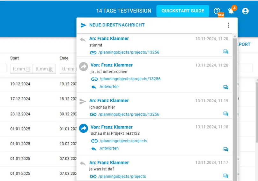
Task: Open /planningobjects/projects link in 'Schau mal Projekt Test123'
Action: click(x=123, y=141)
